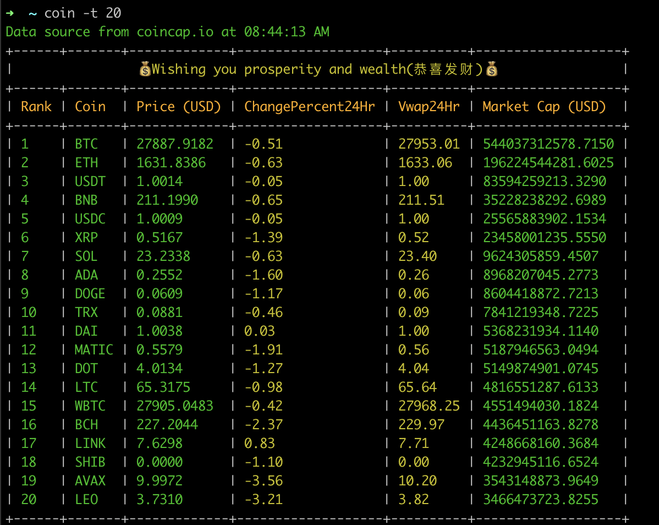Click the ETH market cap 196224544281.6025
Screen dimensions: 659x525
pos(548,163)
